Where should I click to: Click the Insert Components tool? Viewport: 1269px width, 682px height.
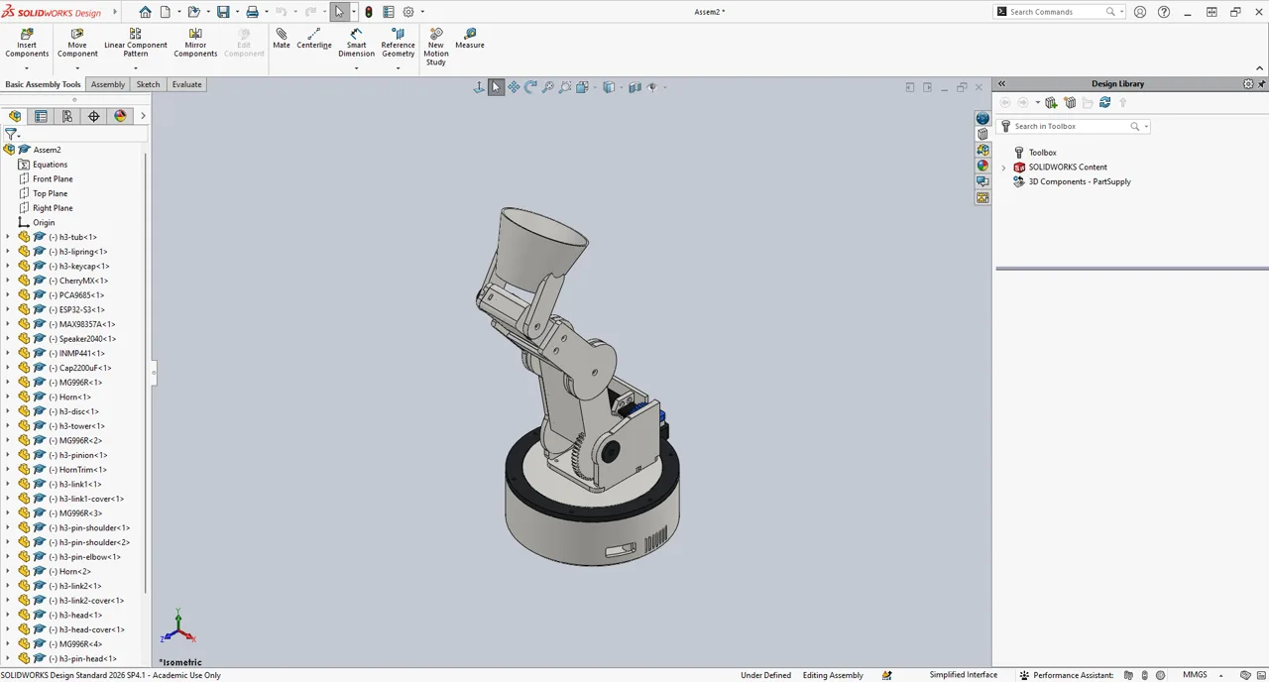(27, 44)
